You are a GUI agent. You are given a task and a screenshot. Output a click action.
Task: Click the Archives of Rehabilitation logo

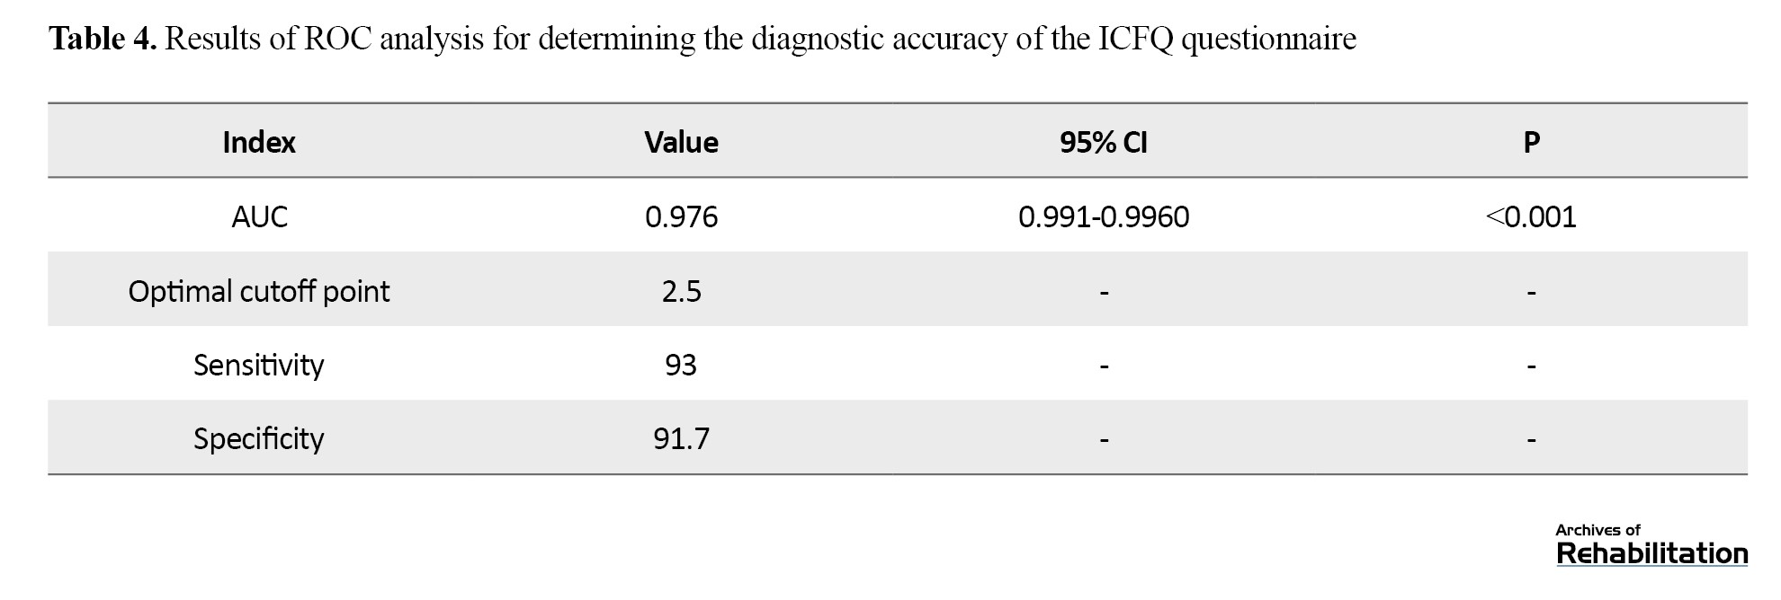1651,545
